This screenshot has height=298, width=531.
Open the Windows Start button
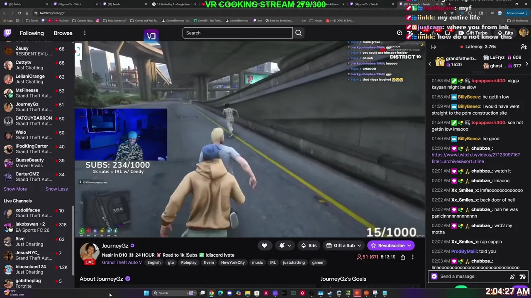146,293
